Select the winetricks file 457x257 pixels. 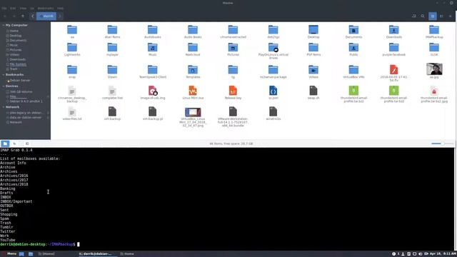273,114
